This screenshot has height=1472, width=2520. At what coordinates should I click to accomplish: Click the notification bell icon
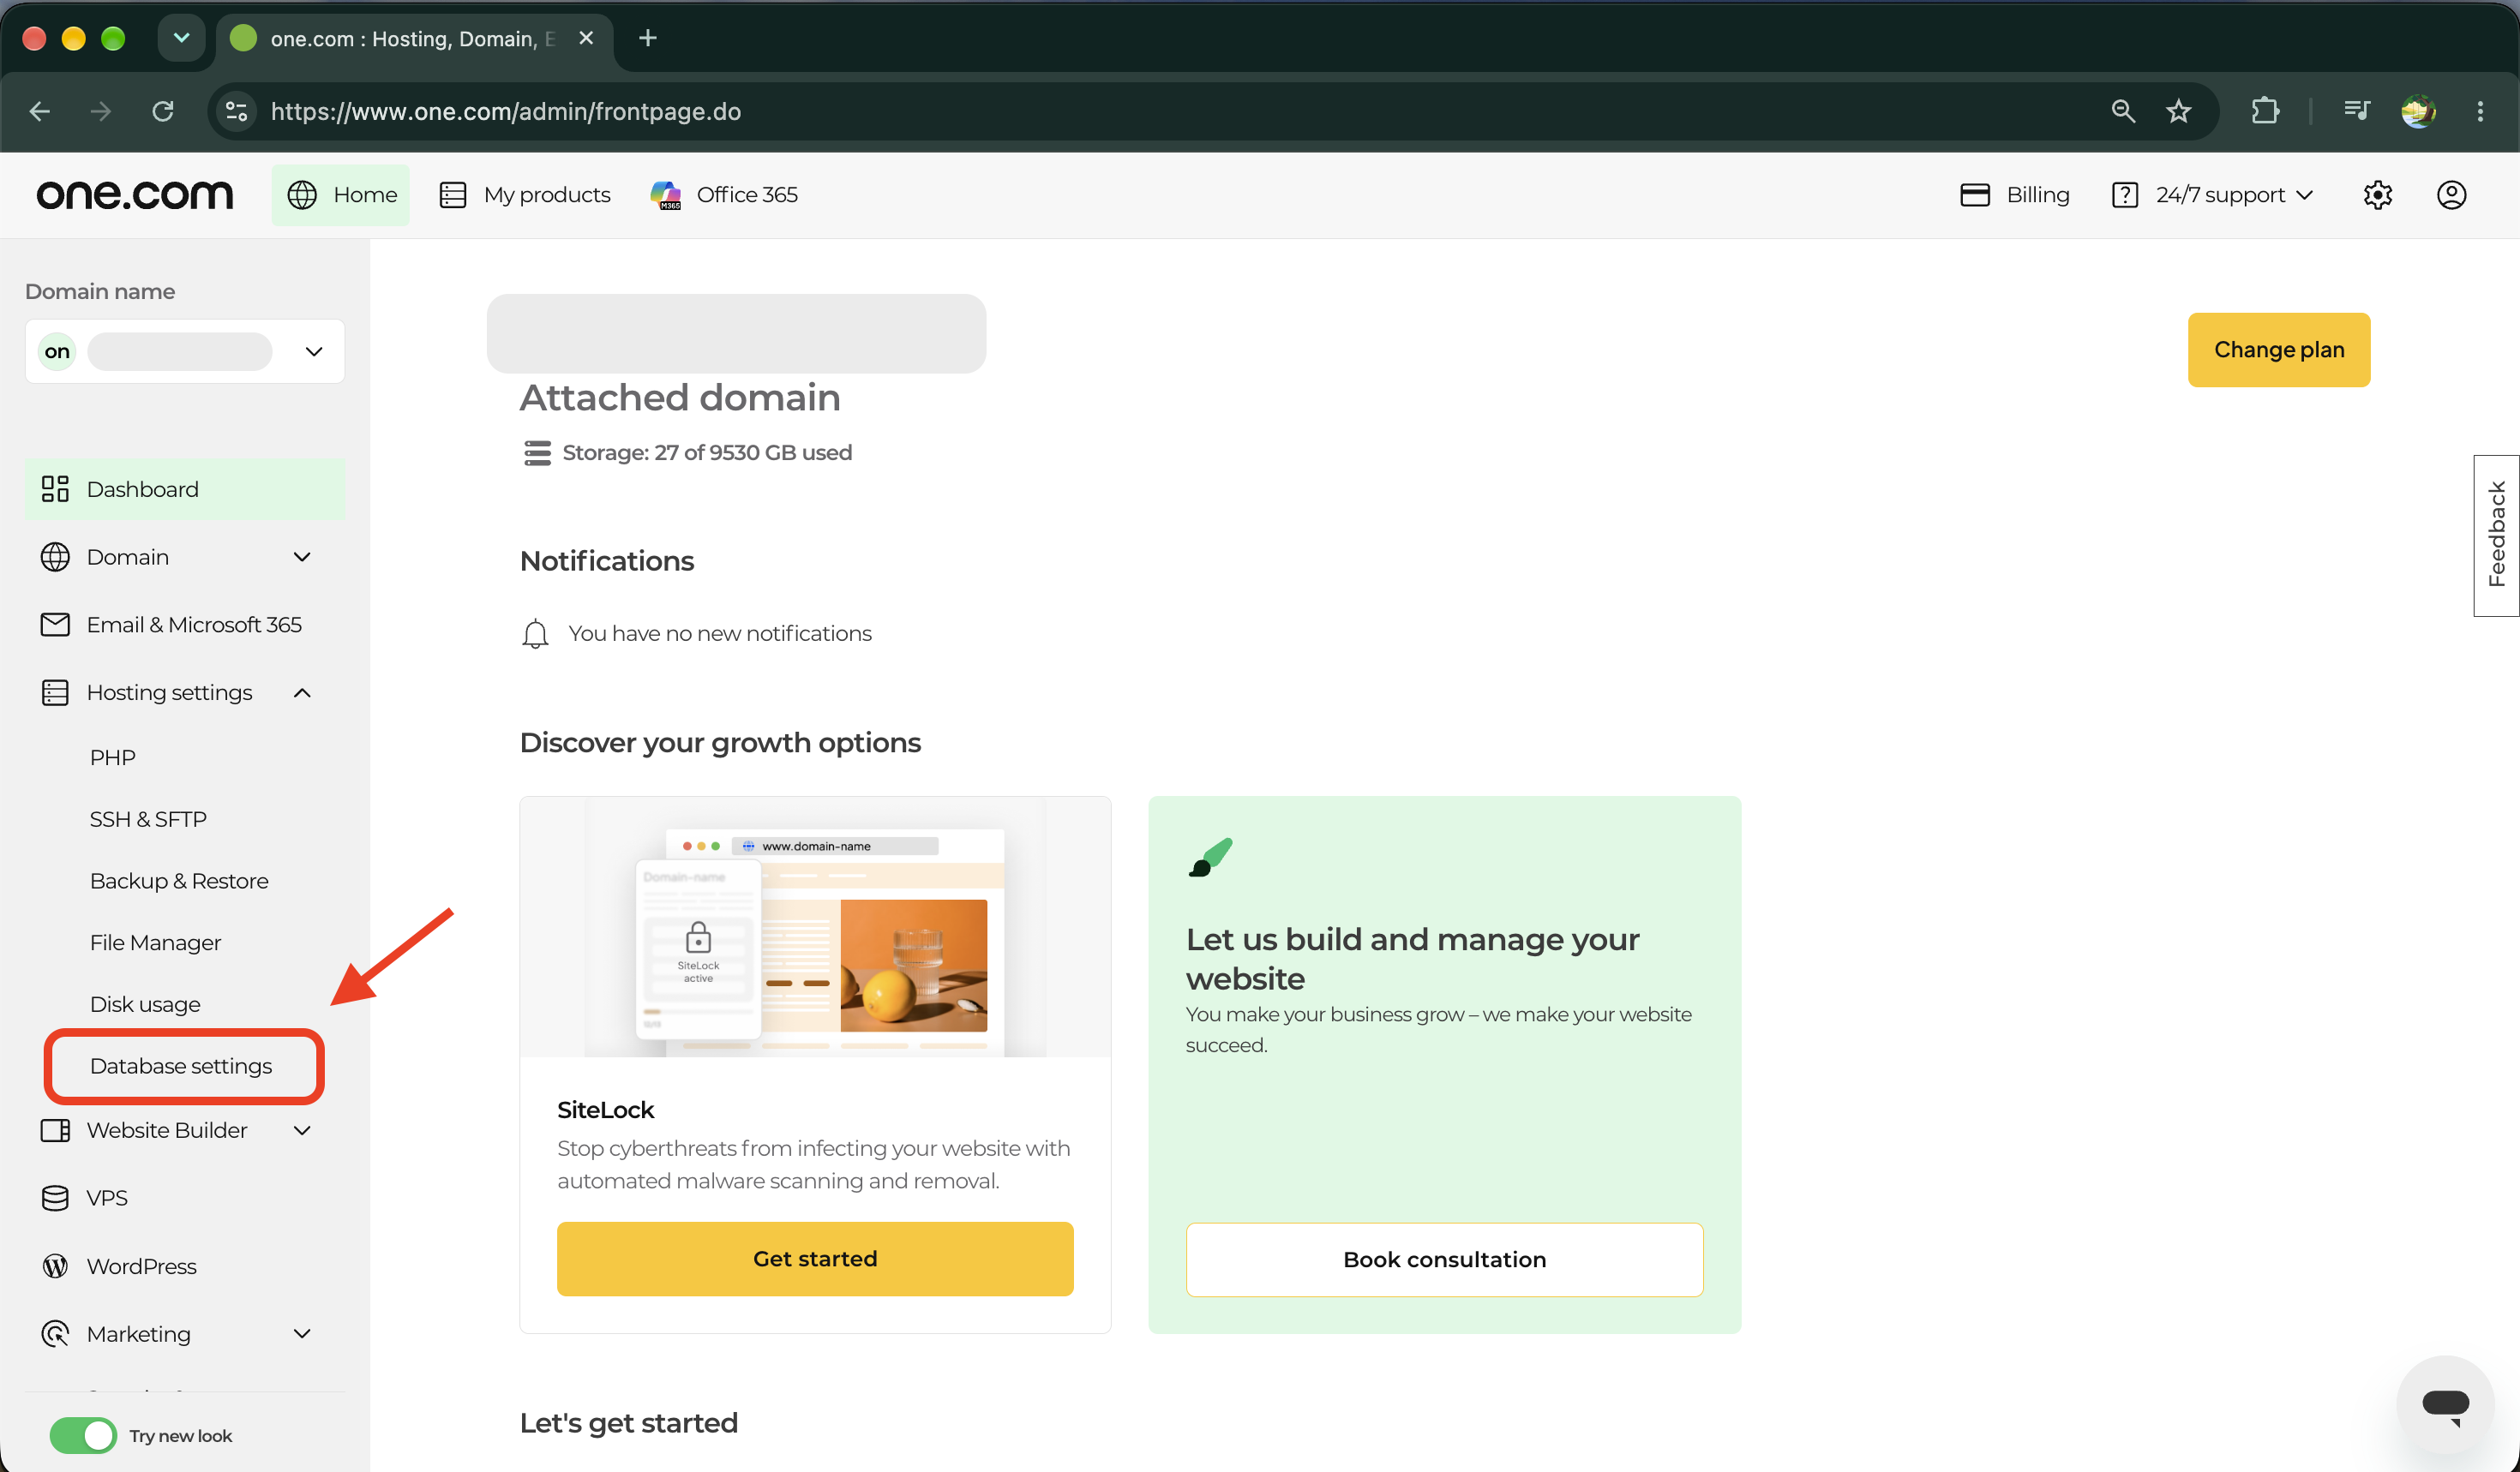coord(535,633)
